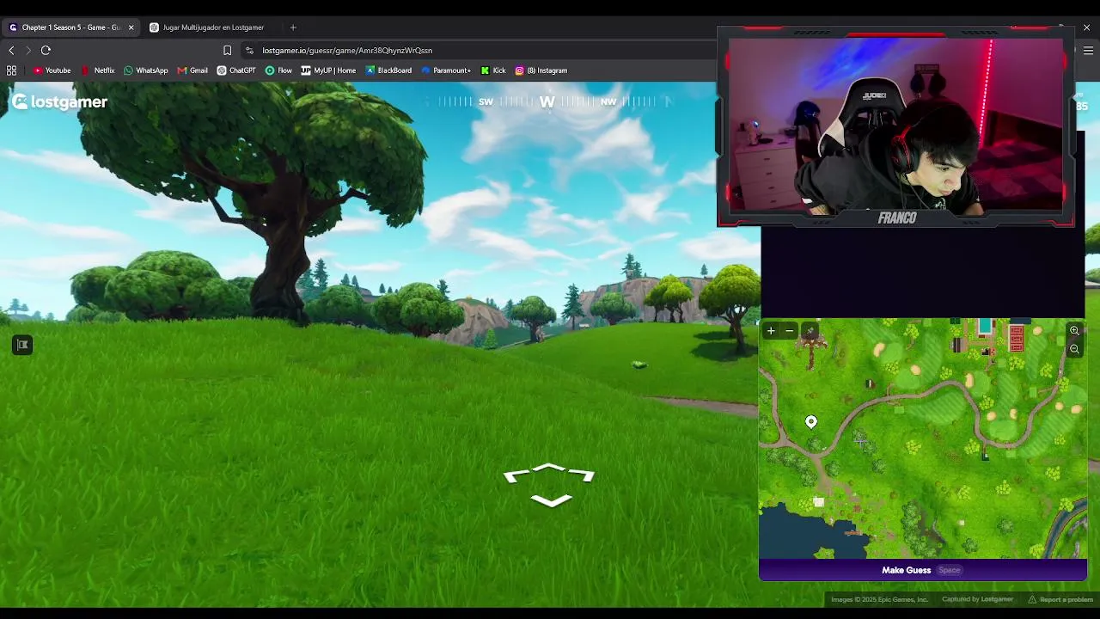Enlarge the guess map with plus button

pyautogui.click(x=771, y=331)
